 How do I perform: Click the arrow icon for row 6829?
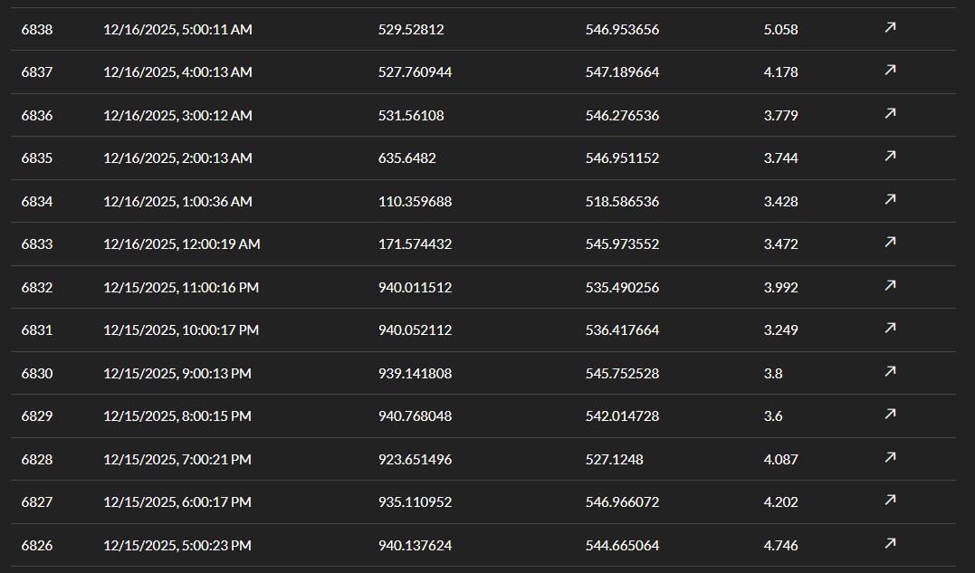(890, 415)
